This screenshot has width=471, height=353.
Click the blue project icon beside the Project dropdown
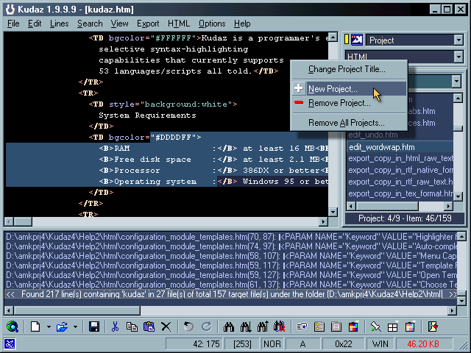pos(357,40)
